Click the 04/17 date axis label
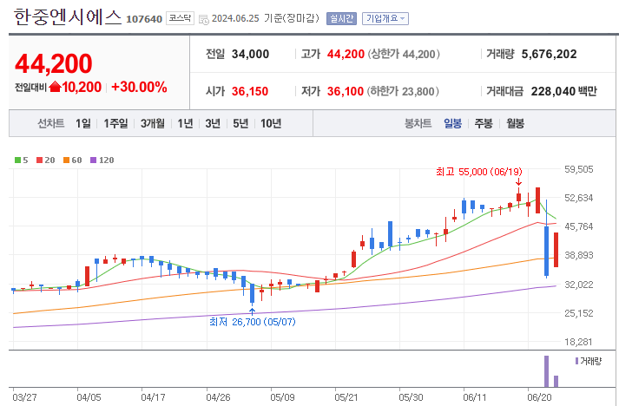This screenshot has width=619, height=406. [x=153, y=397]
